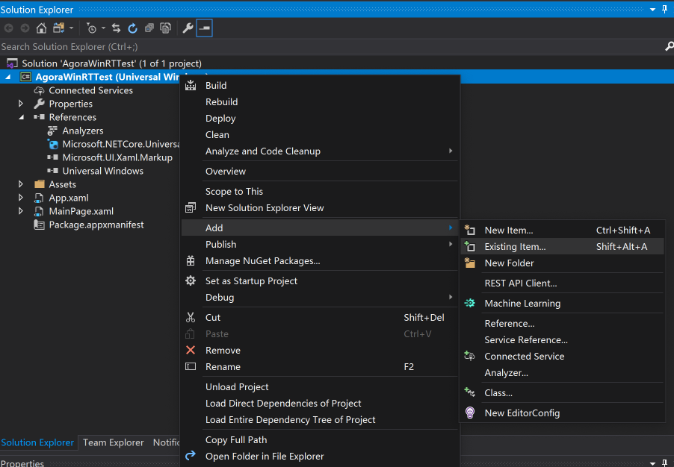Toggle the Preview Selected Items button
This screenshot has height=467, width=674.
tap(204, 28)
